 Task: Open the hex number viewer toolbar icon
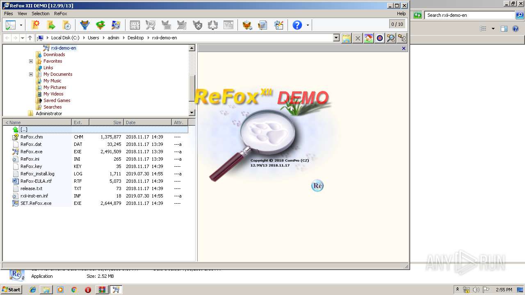[135, 25]
